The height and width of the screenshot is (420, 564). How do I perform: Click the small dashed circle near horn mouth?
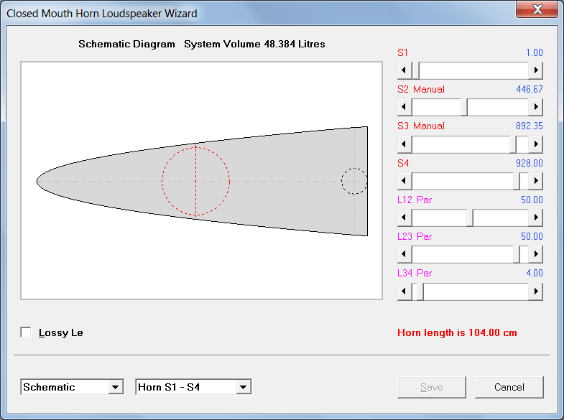coord(354,181)
